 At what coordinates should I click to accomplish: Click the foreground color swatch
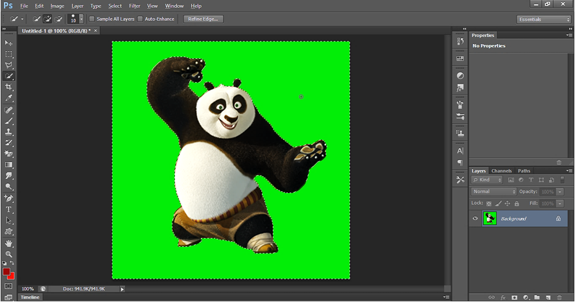pos(6,272)
